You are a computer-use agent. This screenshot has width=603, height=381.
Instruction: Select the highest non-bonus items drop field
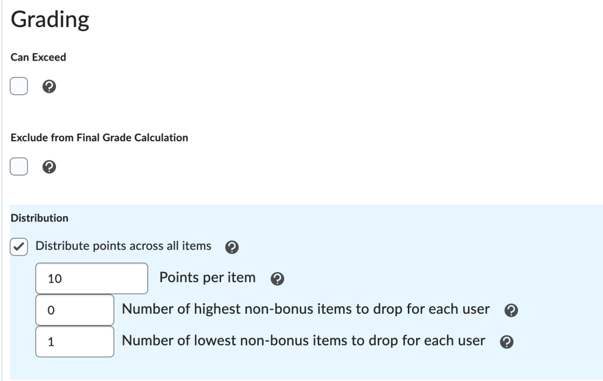[x=74, y=309]
